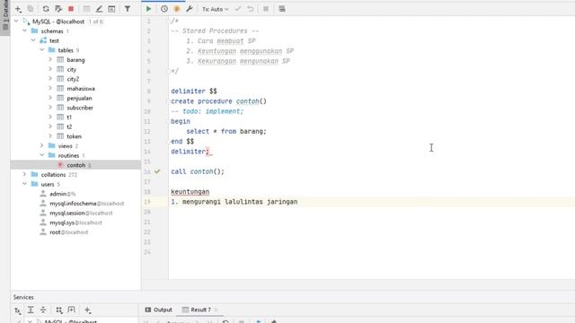Click Collapse All icon in Services toolbar
Screen dimensions: 575x323
(x=43, y=310)
